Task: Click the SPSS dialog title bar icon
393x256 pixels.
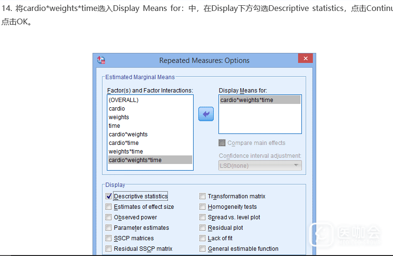Action: [101, 60]
